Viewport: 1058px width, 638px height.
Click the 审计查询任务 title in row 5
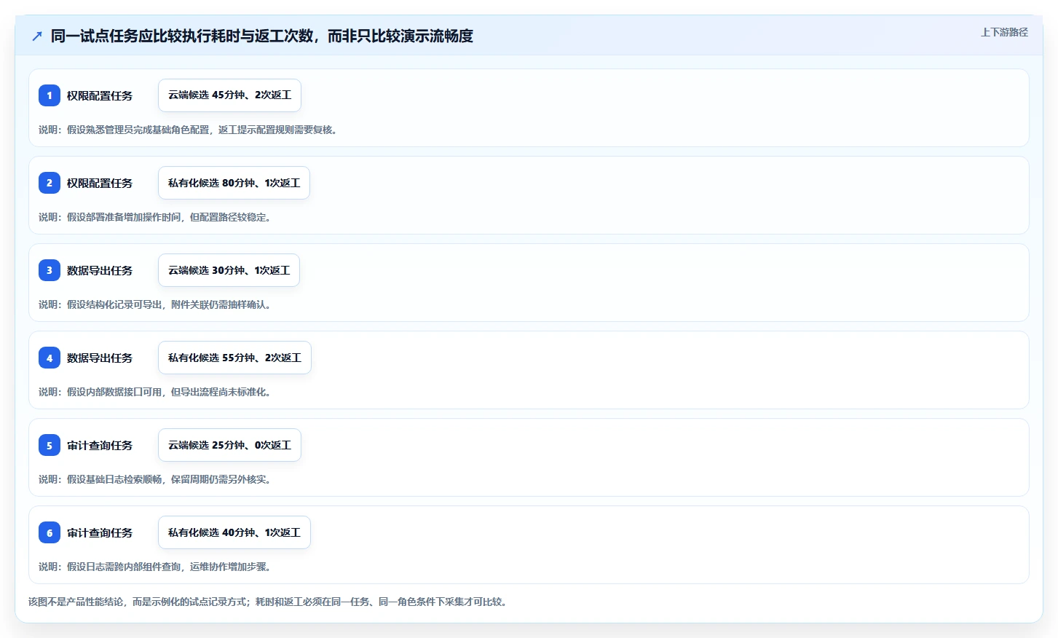[x=100, y=445]
